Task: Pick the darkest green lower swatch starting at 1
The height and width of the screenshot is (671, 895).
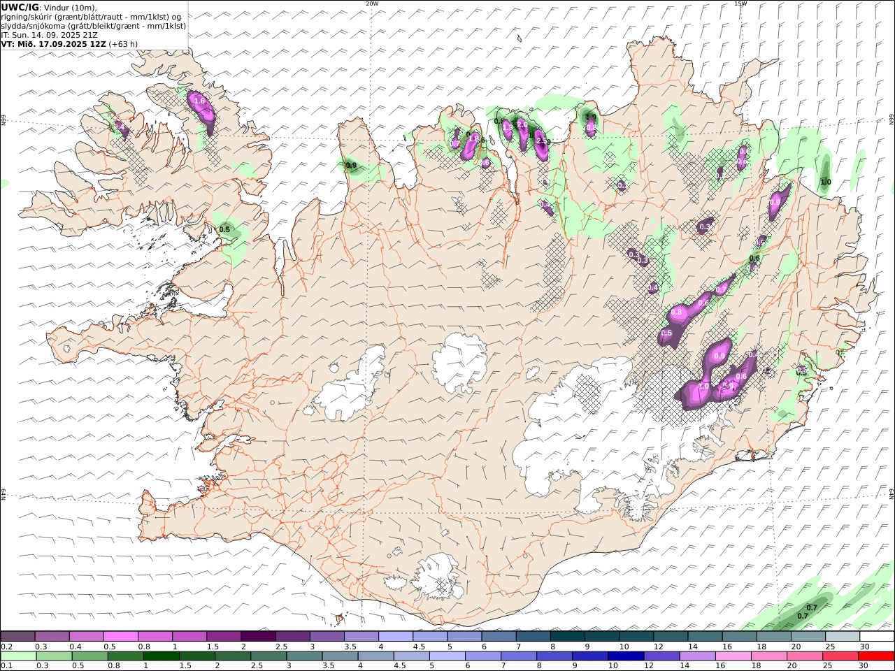Action: point(161,656)
